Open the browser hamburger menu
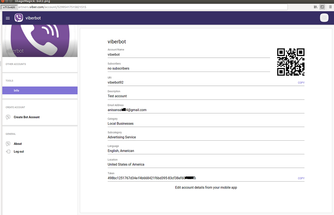Viewport: 334px width, 215px height. [x=330, y=7]
